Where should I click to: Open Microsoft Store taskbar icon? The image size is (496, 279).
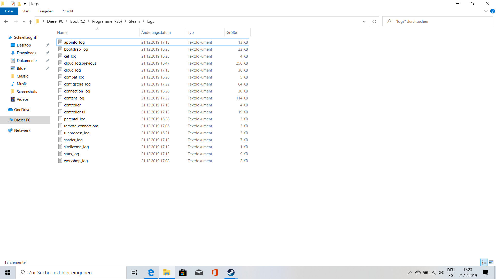(x=183, y=273)
